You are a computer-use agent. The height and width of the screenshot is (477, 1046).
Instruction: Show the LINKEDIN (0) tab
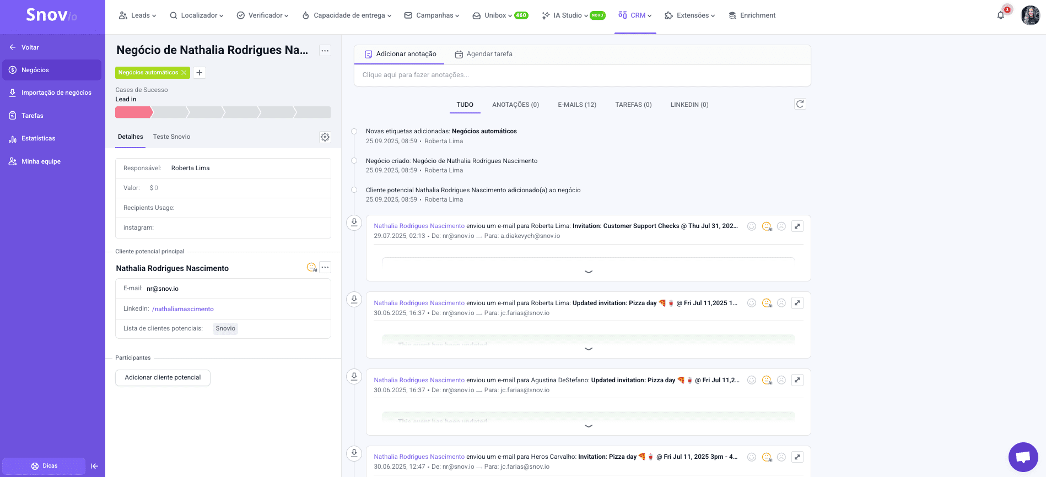(x=689, y=105)
